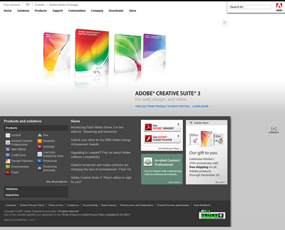Click the Adobe logo
The width and height of the screenshot is (285, 230).
pos(279,7)
